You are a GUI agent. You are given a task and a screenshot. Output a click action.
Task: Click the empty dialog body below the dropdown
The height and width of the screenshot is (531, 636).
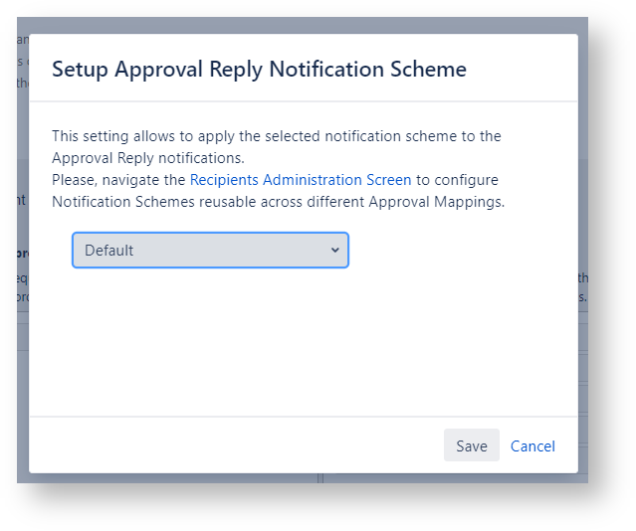(299, 338)
